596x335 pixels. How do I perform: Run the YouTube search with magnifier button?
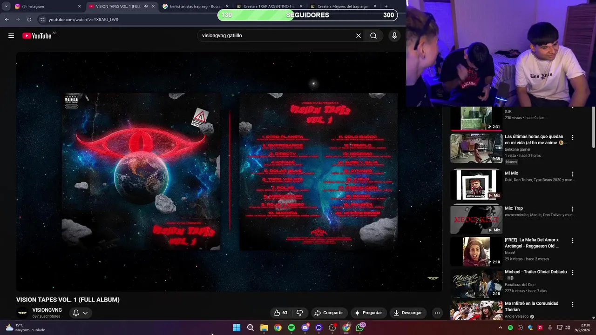(x=373, y=36)
